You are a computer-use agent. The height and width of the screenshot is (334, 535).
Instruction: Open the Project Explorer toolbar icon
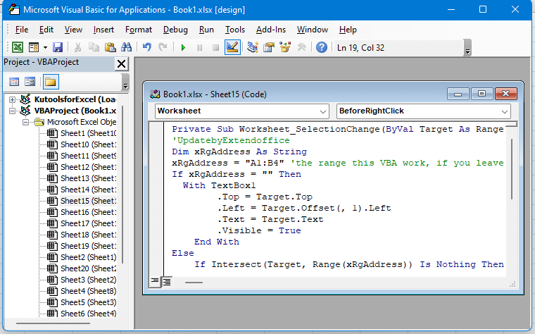pyautogui.click(x=252, y=47)
